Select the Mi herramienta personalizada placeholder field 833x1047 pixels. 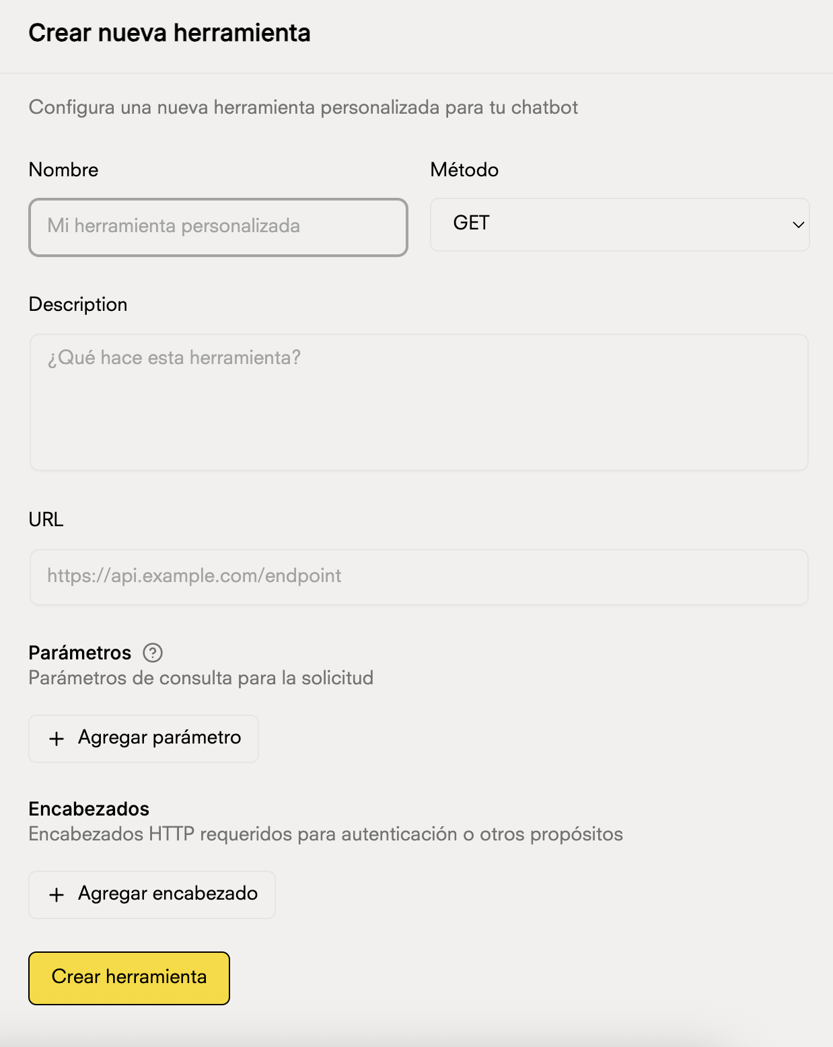point(217,227)
